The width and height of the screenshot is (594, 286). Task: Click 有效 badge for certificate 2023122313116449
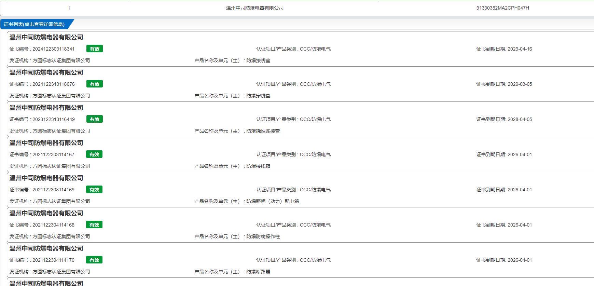(x=95, y=119)
